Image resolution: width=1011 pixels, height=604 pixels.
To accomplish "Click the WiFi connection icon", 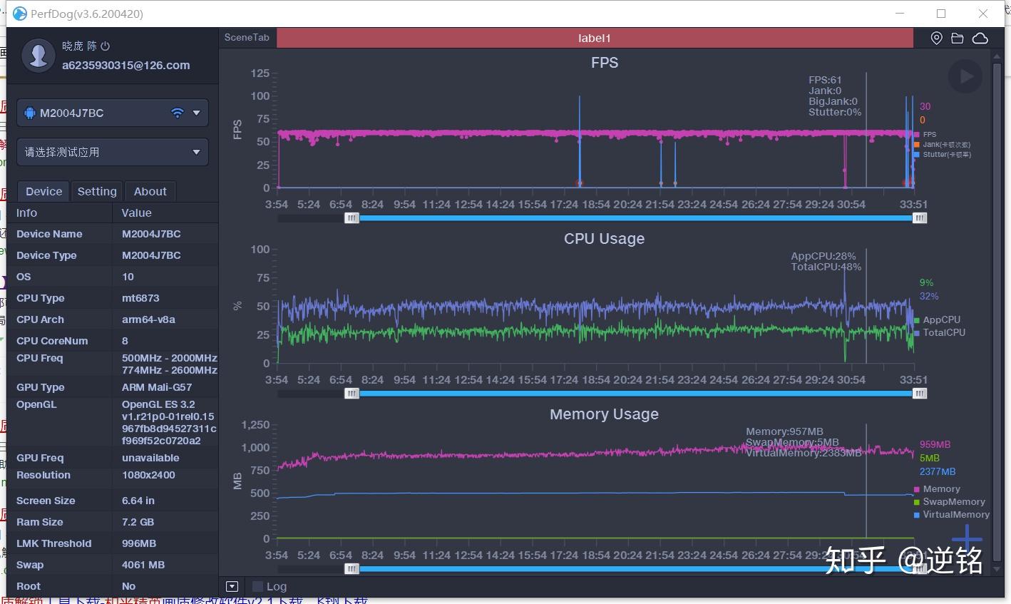I will (x=178, y=113).
